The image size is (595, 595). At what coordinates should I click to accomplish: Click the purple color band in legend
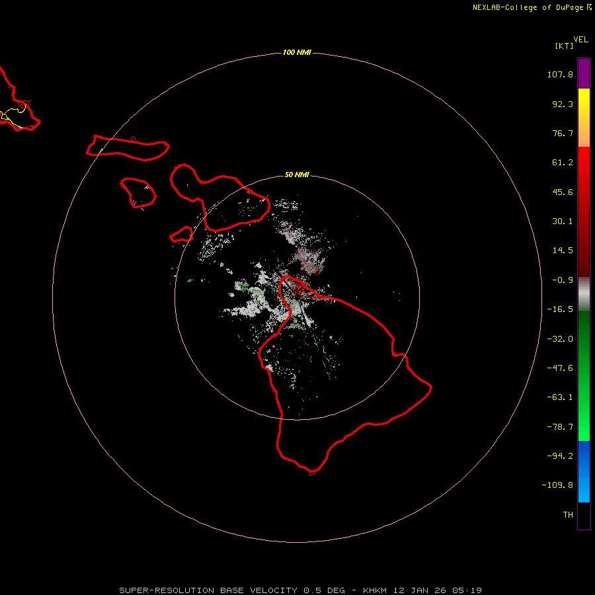pyautogui.click(x=584, y=74)
